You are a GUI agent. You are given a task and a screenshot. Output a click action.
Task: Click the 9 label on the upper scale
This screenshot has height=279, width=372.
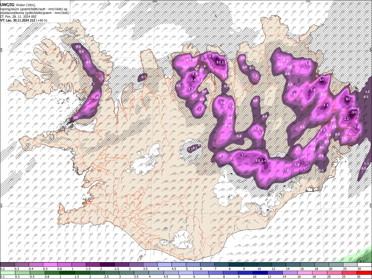(x=244, y=269)
